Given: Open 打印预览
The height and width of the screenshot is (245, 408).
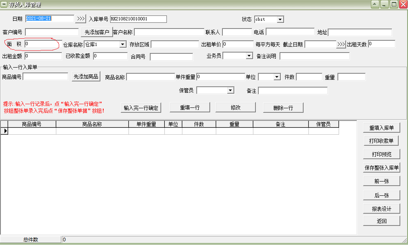Looking at the screenshot, I should 381,154.
